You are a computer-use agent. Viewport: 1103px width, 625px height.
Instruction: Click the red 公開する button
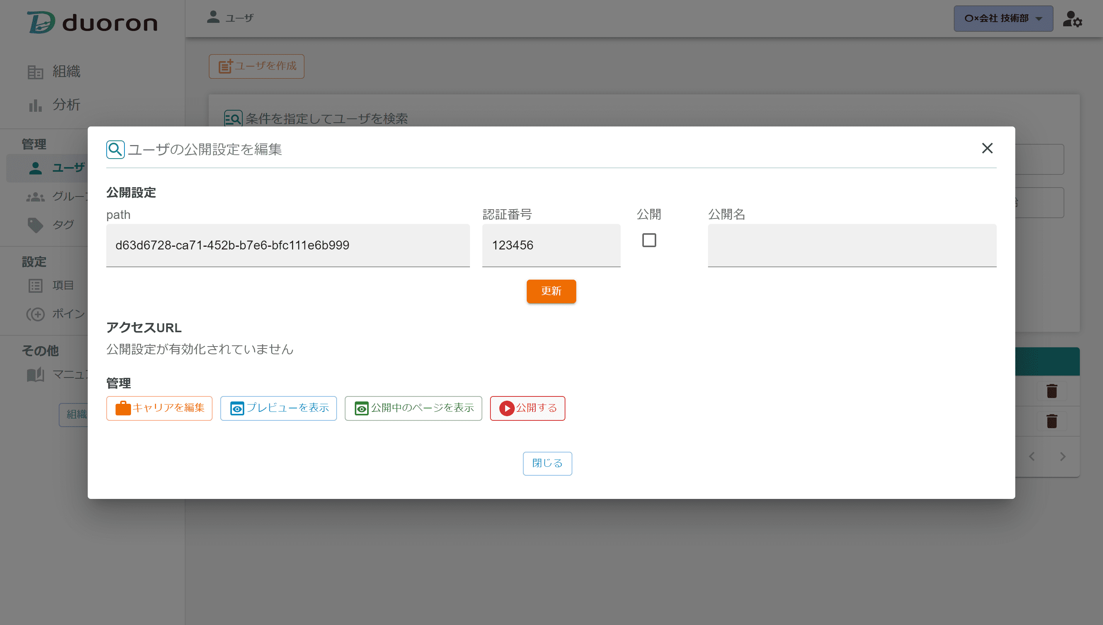pos(528,408)
